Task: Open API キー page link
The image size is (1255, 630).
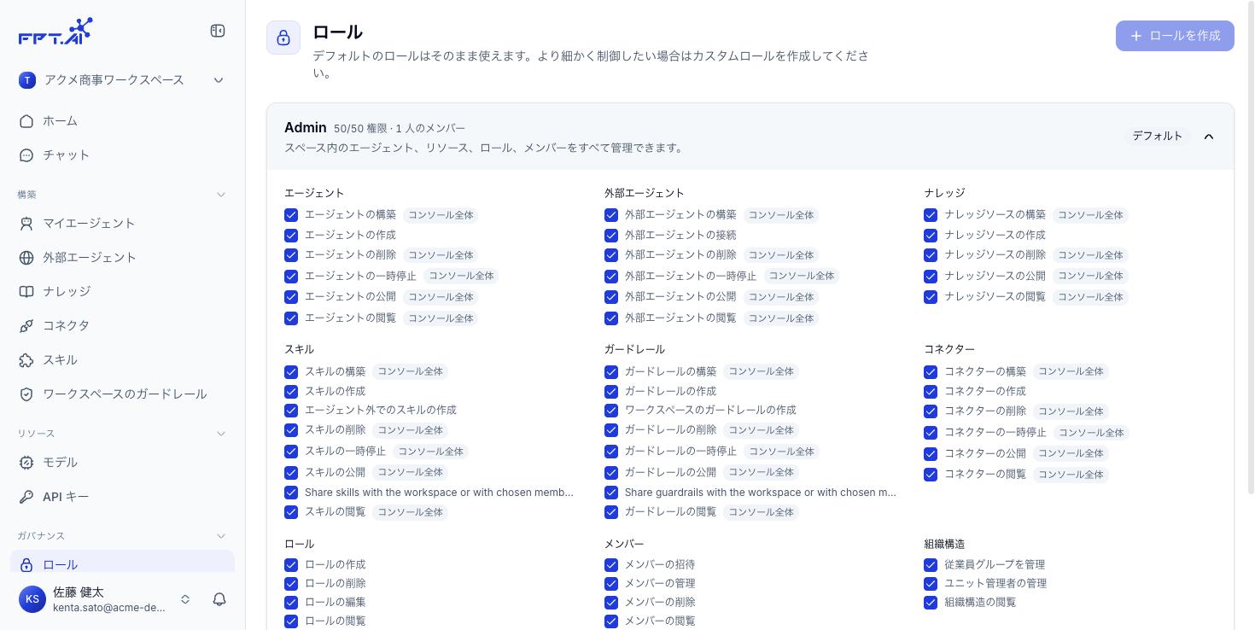Action: pos(122,497)
